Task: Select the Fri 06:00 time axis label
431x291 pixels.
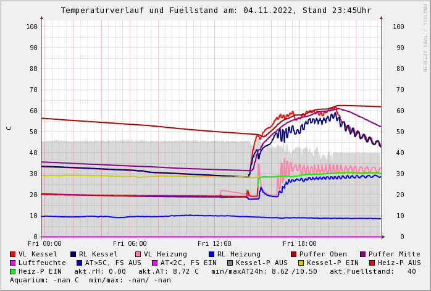Action: [x=130, y=243]
